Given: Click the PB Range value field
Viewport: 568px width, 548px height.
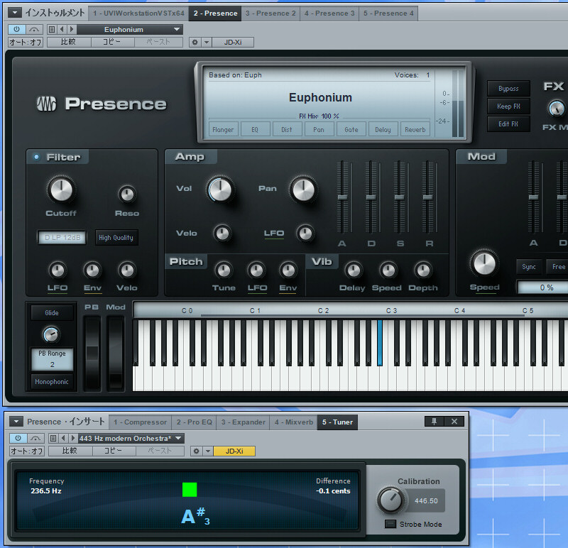Looking at the screenshot, I should click(52, 359).
